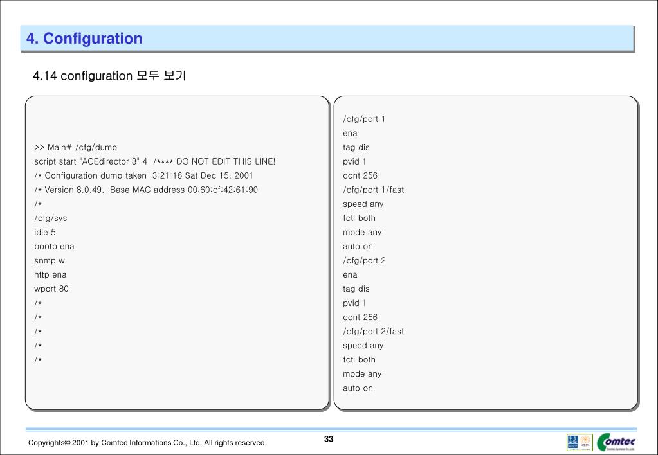Click the 'Version 8.0.49, Base MAC address' line
Image resolution: width=658 pixels, height=455 pixels.
tap(146, 190)
